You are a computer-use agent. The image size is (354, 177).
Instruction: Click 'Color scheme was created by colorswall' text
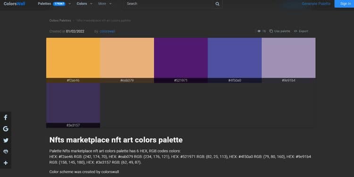click(84, 172)
